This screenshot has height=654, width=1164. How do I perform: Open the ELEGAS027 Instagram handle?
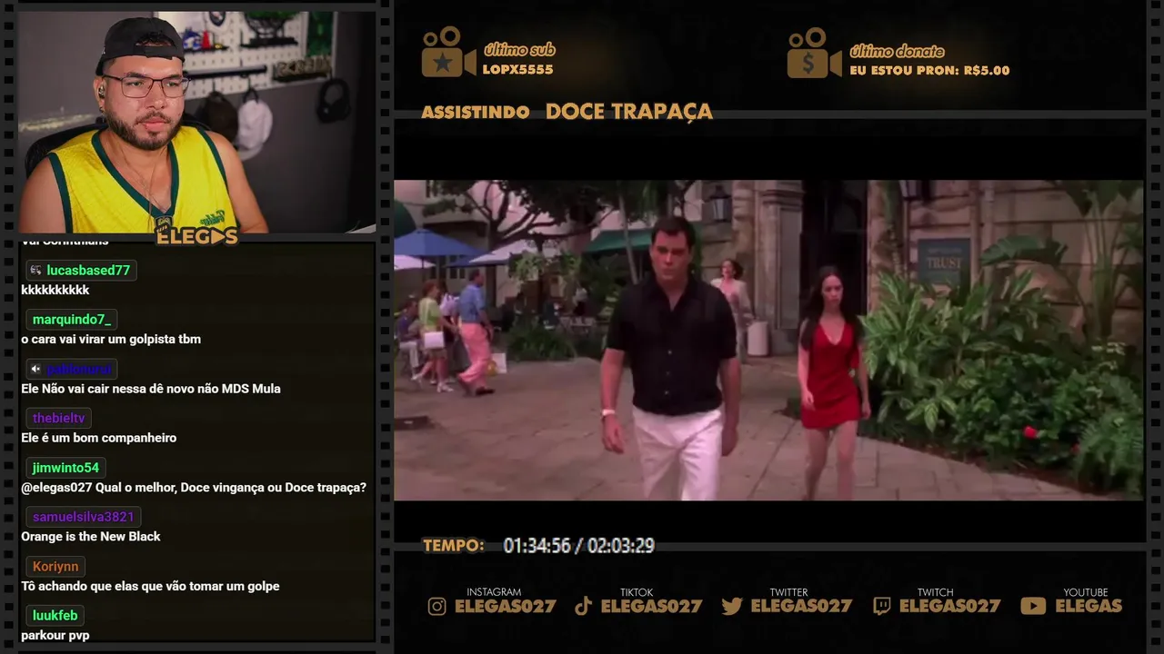505,606
